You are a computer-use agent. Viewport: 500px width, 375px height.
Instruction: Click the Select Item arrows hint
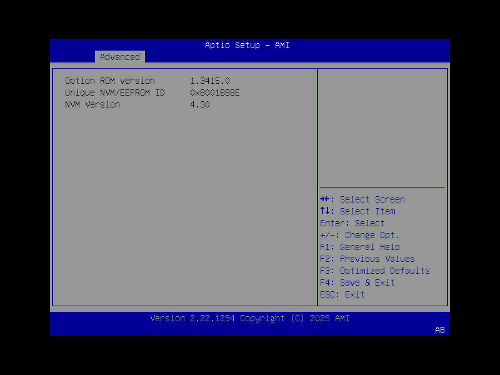(359, 211)
